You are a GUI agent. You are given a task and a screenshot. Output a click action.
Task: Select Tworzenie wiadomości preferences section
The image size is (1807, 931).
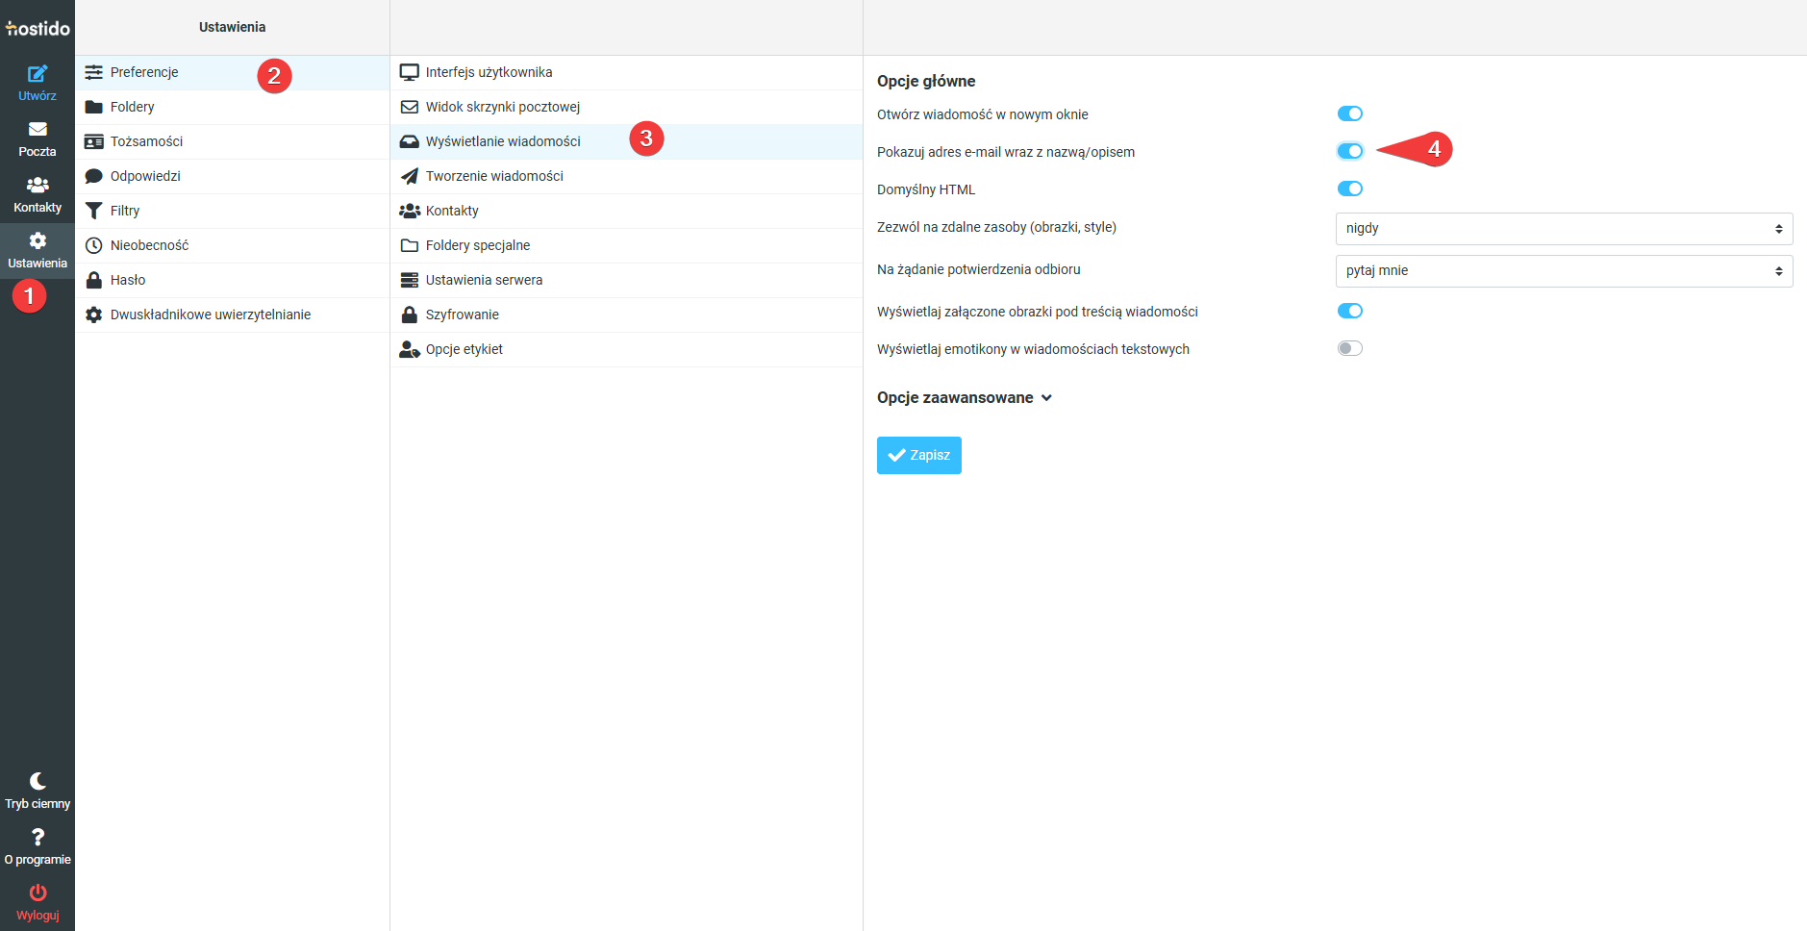[494, 176]
